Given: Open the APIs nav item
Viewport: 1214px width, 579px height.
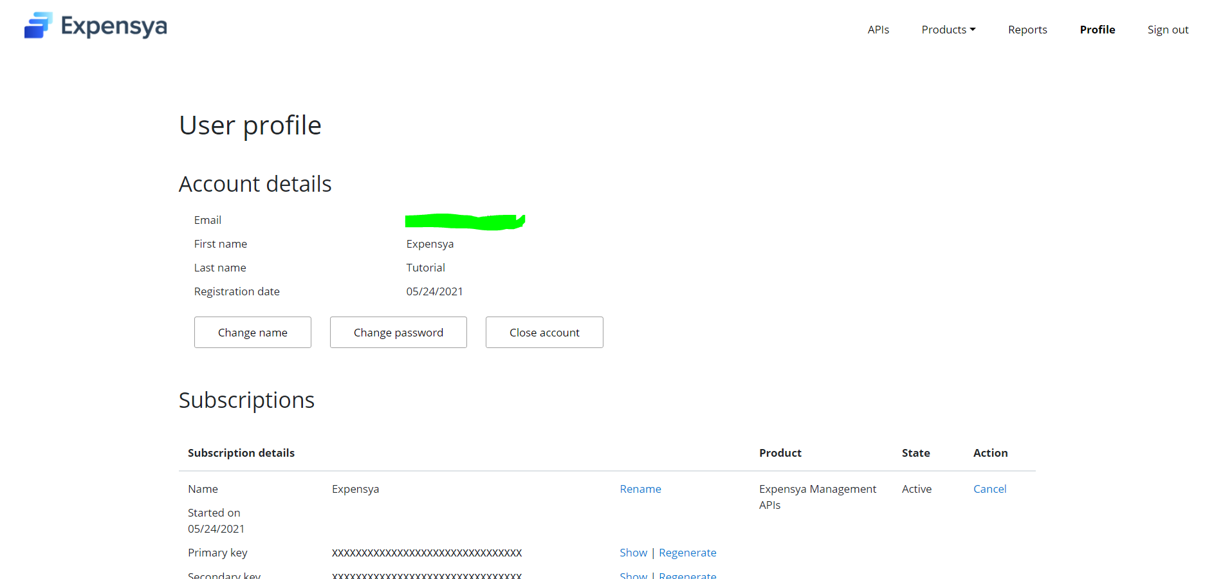Looking at the screenshot, I should point(878,30).
